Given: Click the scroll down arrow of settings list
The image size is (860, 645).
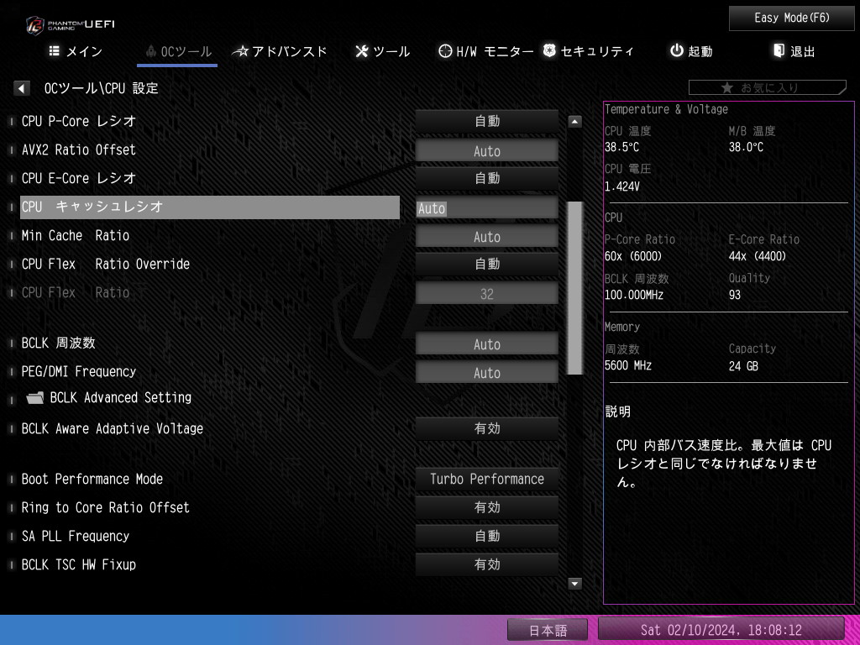Looking at the screenshot, I should (574, 584).
